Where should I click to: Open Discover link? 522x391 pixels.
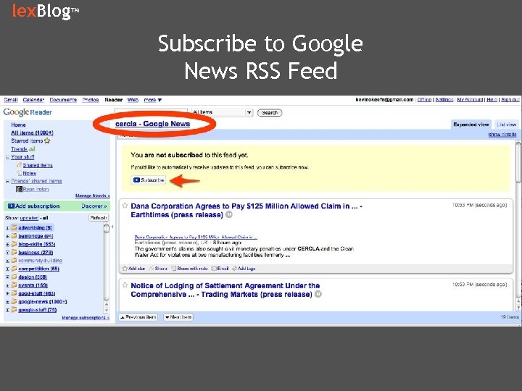pyautogui.click(x=94, y=206)
